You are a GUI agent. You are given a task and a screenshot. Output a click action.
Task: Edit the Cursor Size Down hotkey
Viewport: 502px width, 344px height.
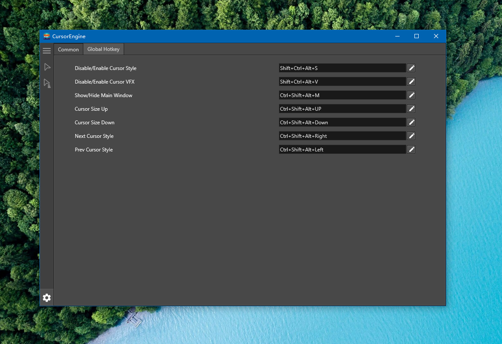click(411, 122)
